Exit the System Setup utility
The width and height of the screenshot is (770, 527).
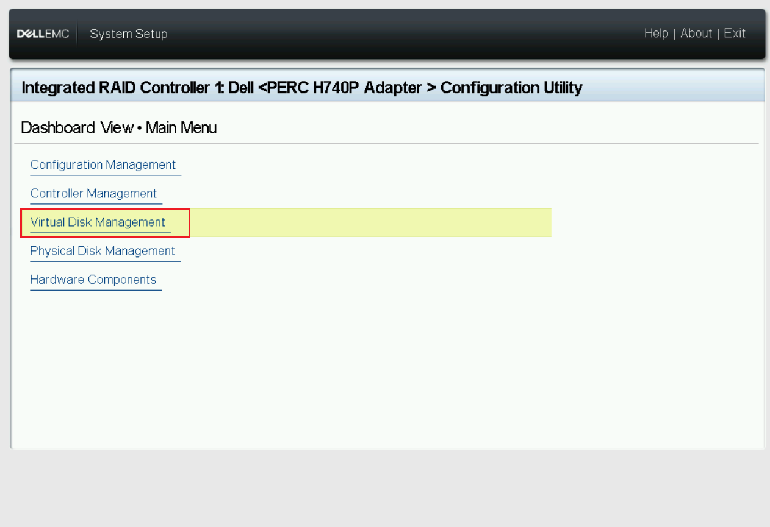pos(735,34)
